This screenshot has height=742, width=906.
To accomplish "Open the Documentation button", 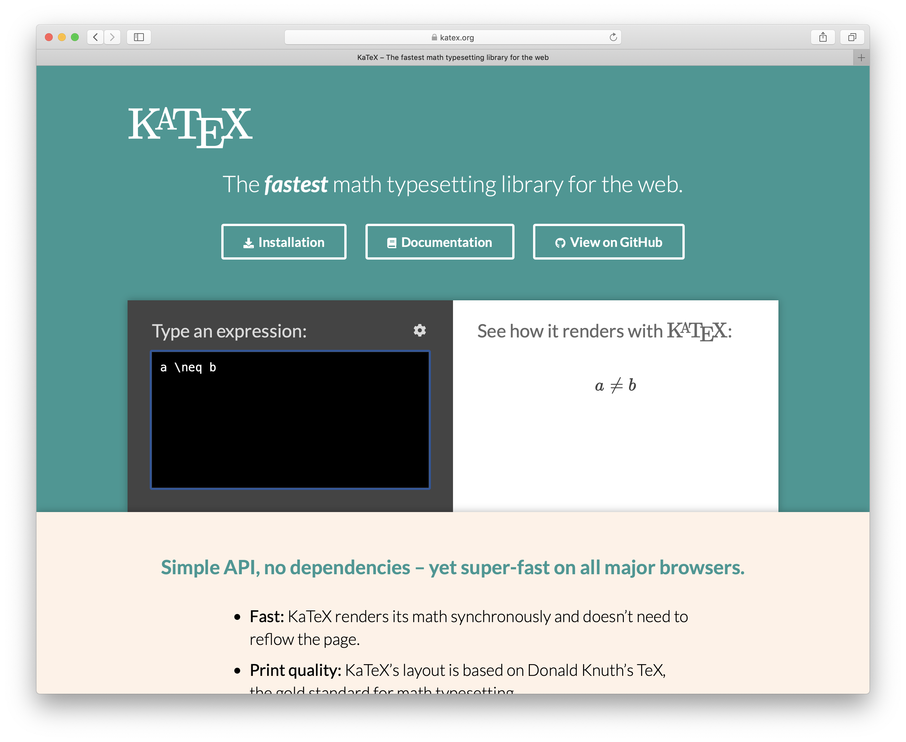I will click(x=439, y=242).
